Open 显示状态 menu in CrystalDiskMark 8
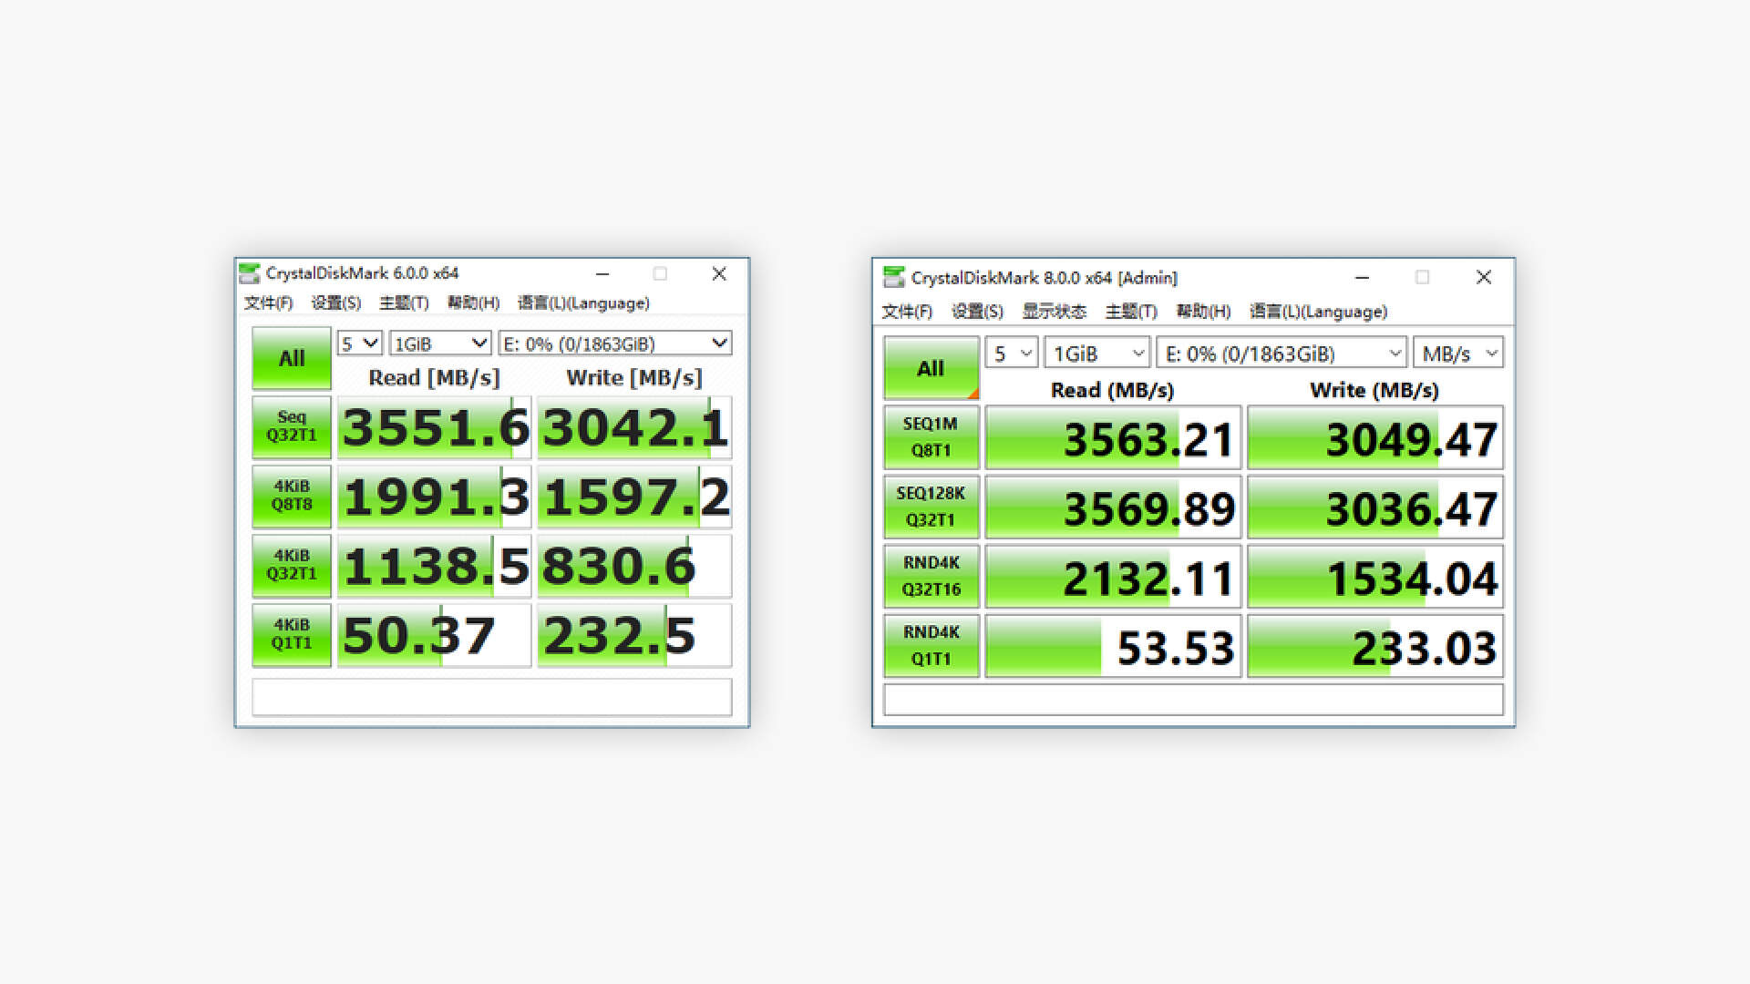The width and height of the screenshot is (1750, 984). coord(1054,312)
